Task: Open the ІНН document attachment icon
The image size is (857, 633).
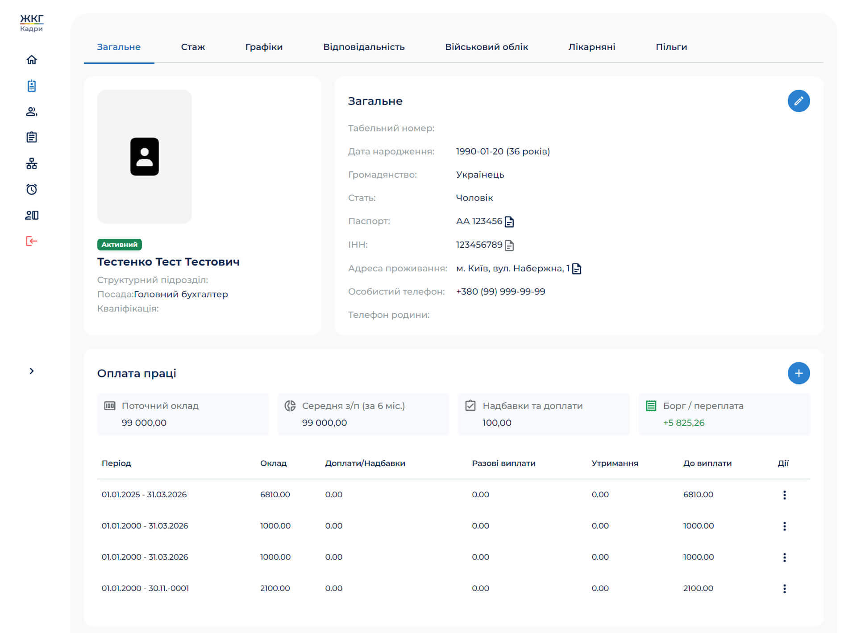Action: [509, 245]
